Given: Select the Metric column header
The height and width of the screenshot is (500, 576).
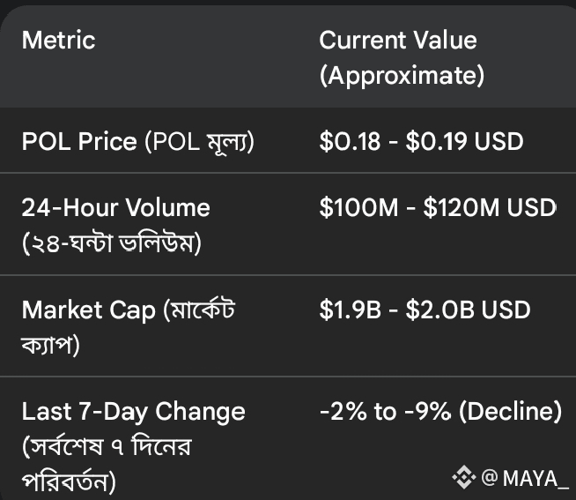Looking at the screenshot, I should tap(58, 40).
